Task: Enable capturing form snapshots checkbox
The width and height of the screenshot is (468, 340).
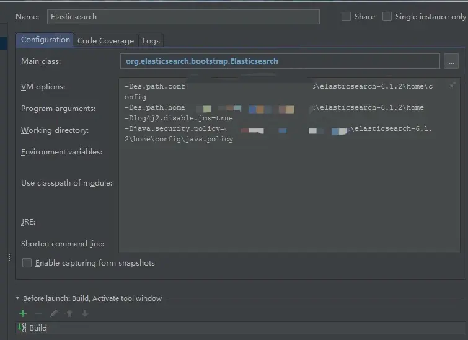Action: pyautogui.click(x=27, y=263)
